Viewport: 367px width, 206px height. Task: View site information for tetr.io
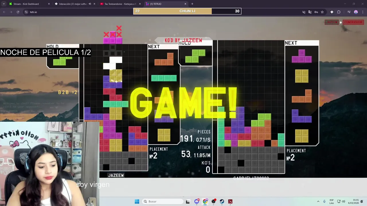coord(26,12)
